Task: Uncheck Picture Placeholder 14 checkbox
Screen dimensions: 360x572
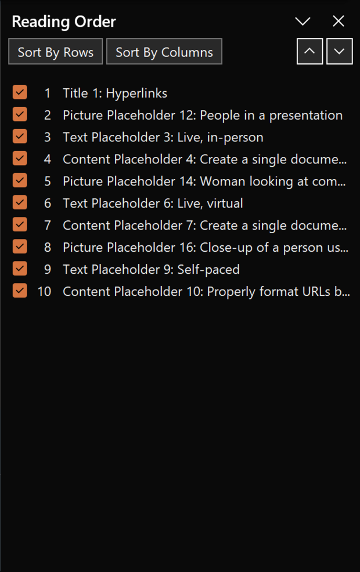Action: pyautogui.click(x=20, y=181)
